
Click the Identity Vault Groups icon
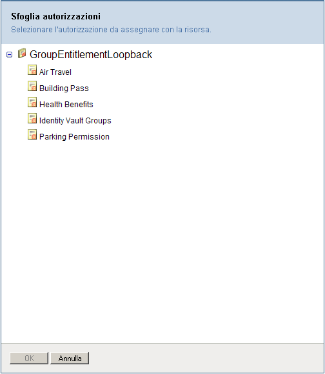32,119
